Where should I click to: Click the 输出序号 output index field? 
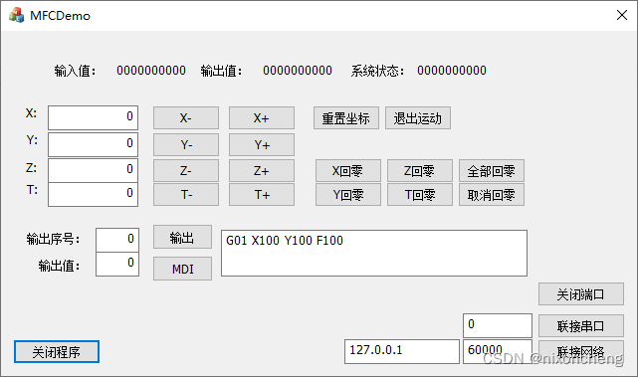[x=117, y=240]
